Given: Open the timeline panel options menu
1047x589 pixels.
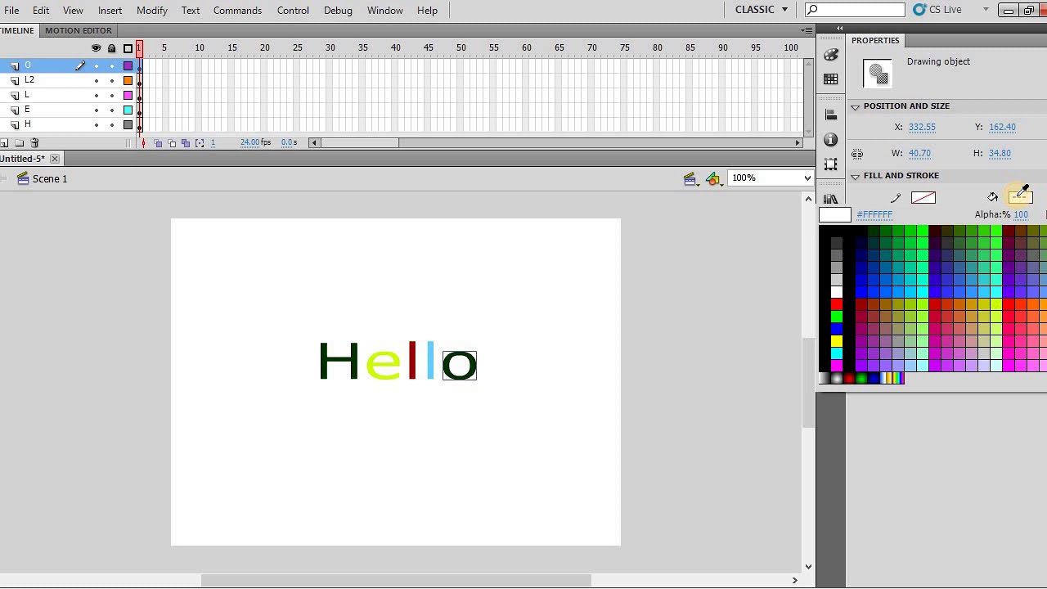Looking at the screenshot, I should pos(807,30).
